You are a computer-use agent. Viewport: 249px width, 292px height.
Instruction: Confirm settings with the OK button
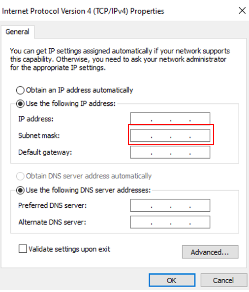click(x=172, y=280)
